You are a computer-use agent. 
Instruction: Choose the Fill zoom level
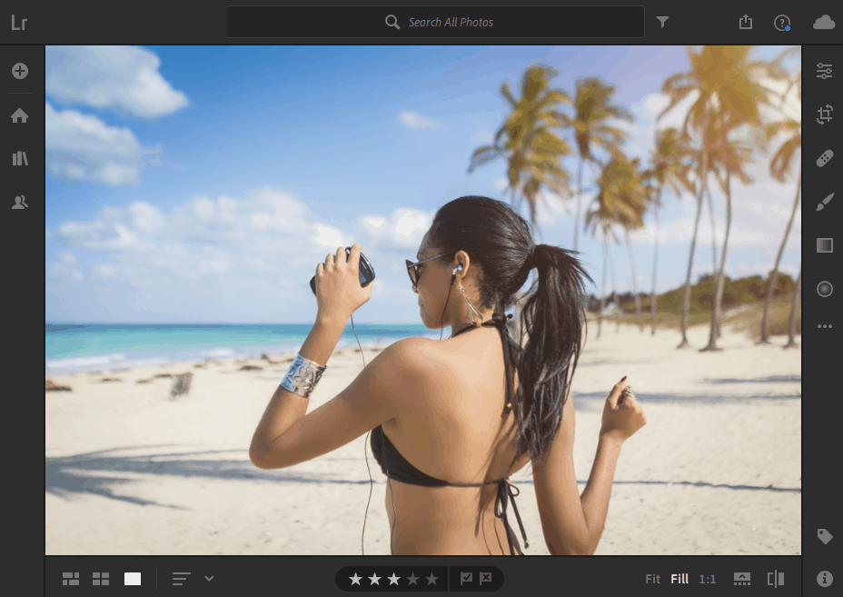(679, 579)
